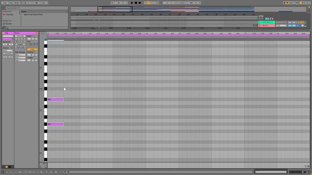Toggle the MIDI map mode button
The width and height of the screenshot is (312, 175).
tap(297, 3)
